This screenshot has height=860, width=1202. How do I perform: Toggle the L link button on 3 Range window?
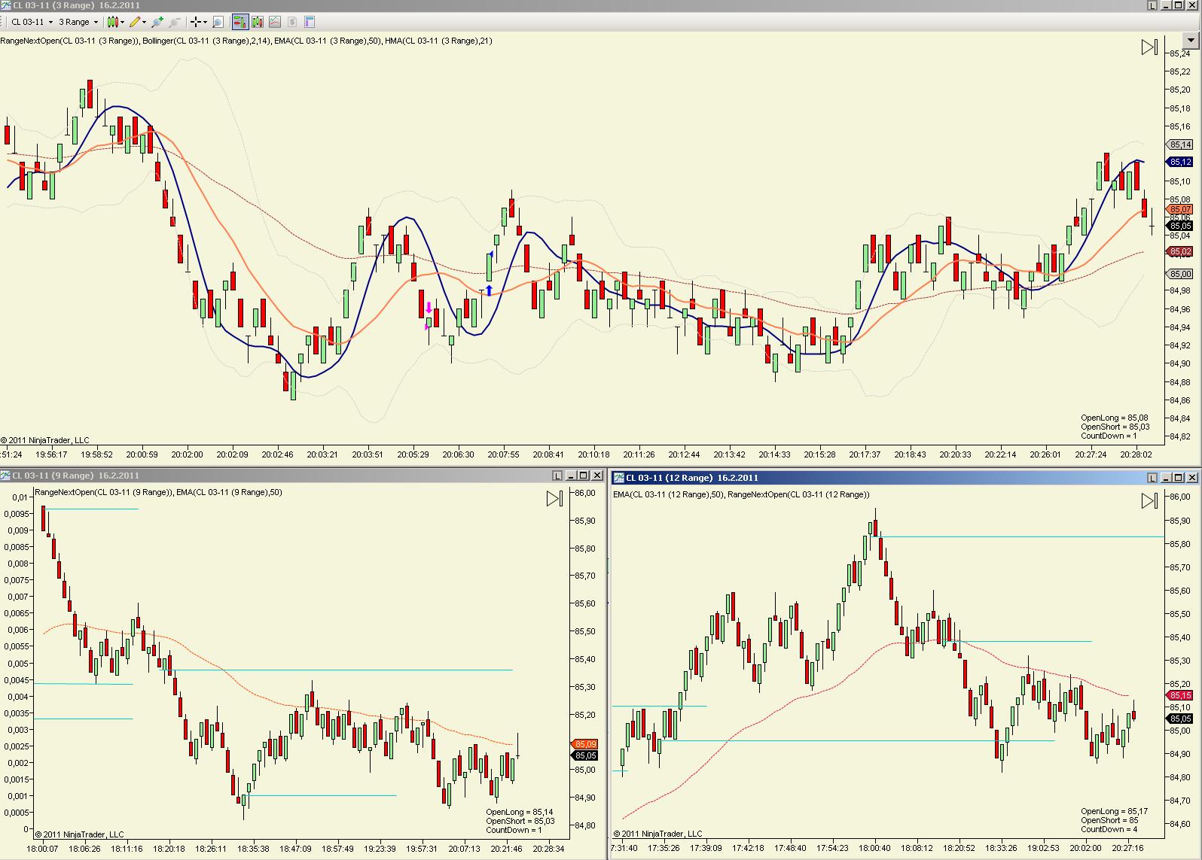(x=1152, y=5)
